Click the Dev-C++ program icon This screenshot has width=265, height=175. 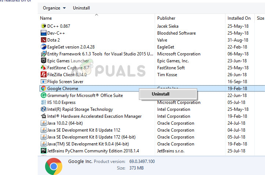pos(44,33)
